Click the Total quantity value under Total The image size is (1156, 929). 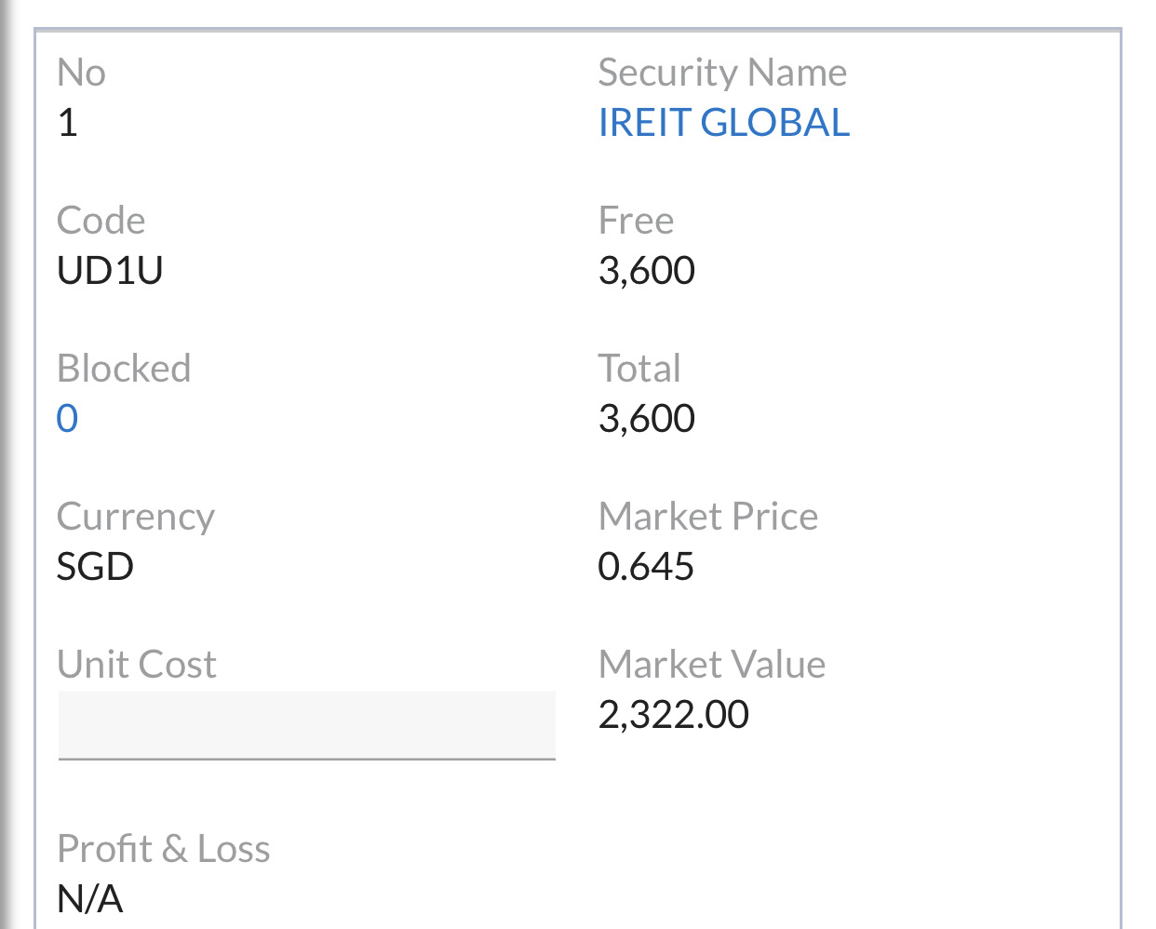tap(646, 419)
